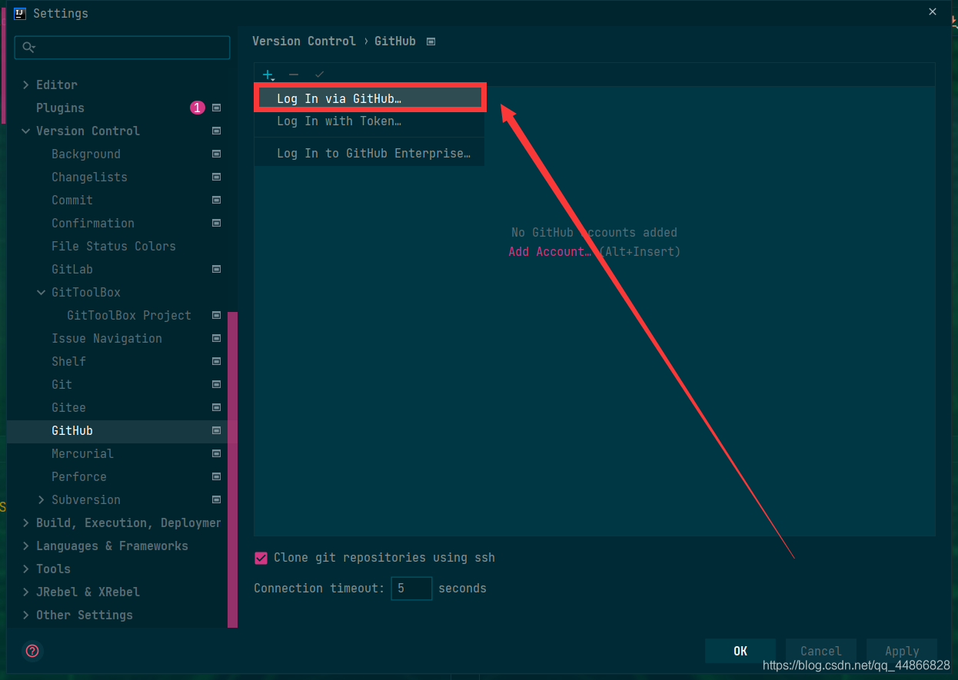958x680 pixels.
Task: Select Commit settings page
Action: [72, 201]
